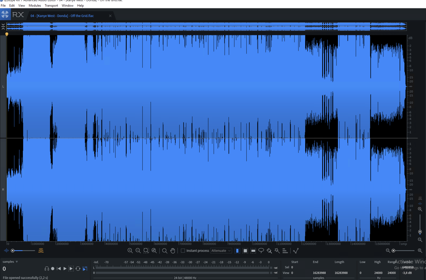Image resolution: width=426 pixels, height=280 pixels.
Task: Select the Lasso selection tool
Action: tap(261, 250)
